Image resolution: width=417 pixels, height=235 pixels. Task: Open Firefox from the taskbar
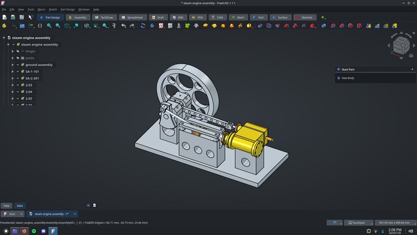coord(24,231)
